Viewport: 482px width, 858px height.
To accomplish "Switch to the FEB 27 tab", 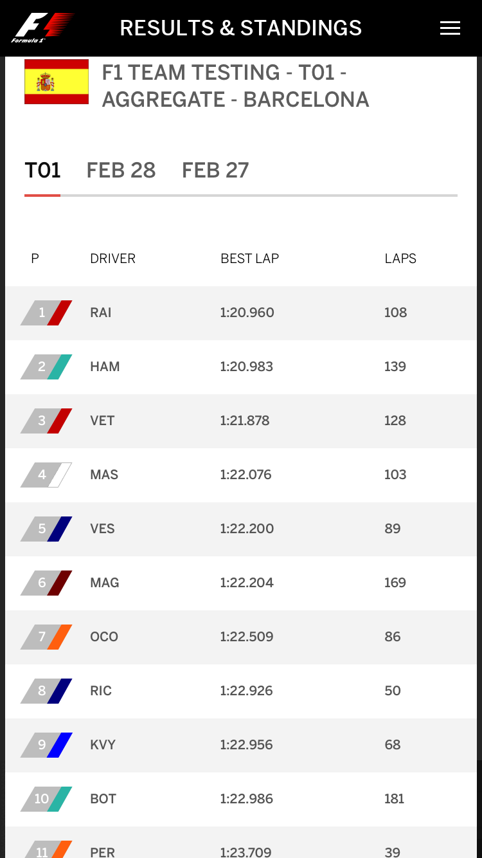I will tap(215, 170).
